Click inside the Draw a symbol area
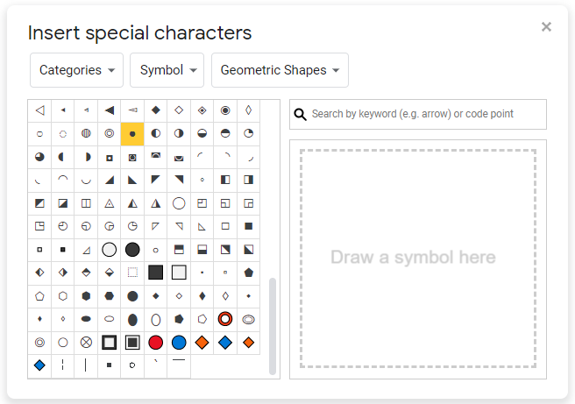575x404 pixels. coord(417,258)
